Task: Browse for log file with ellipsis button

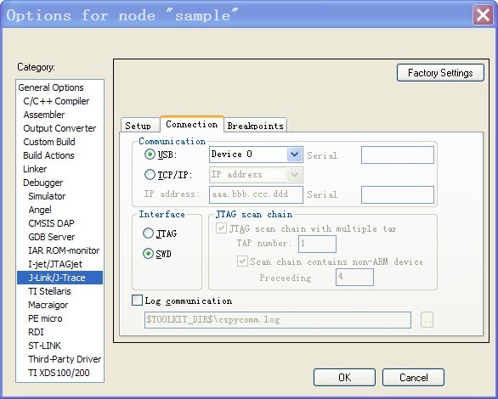Action: pos(427,320)
